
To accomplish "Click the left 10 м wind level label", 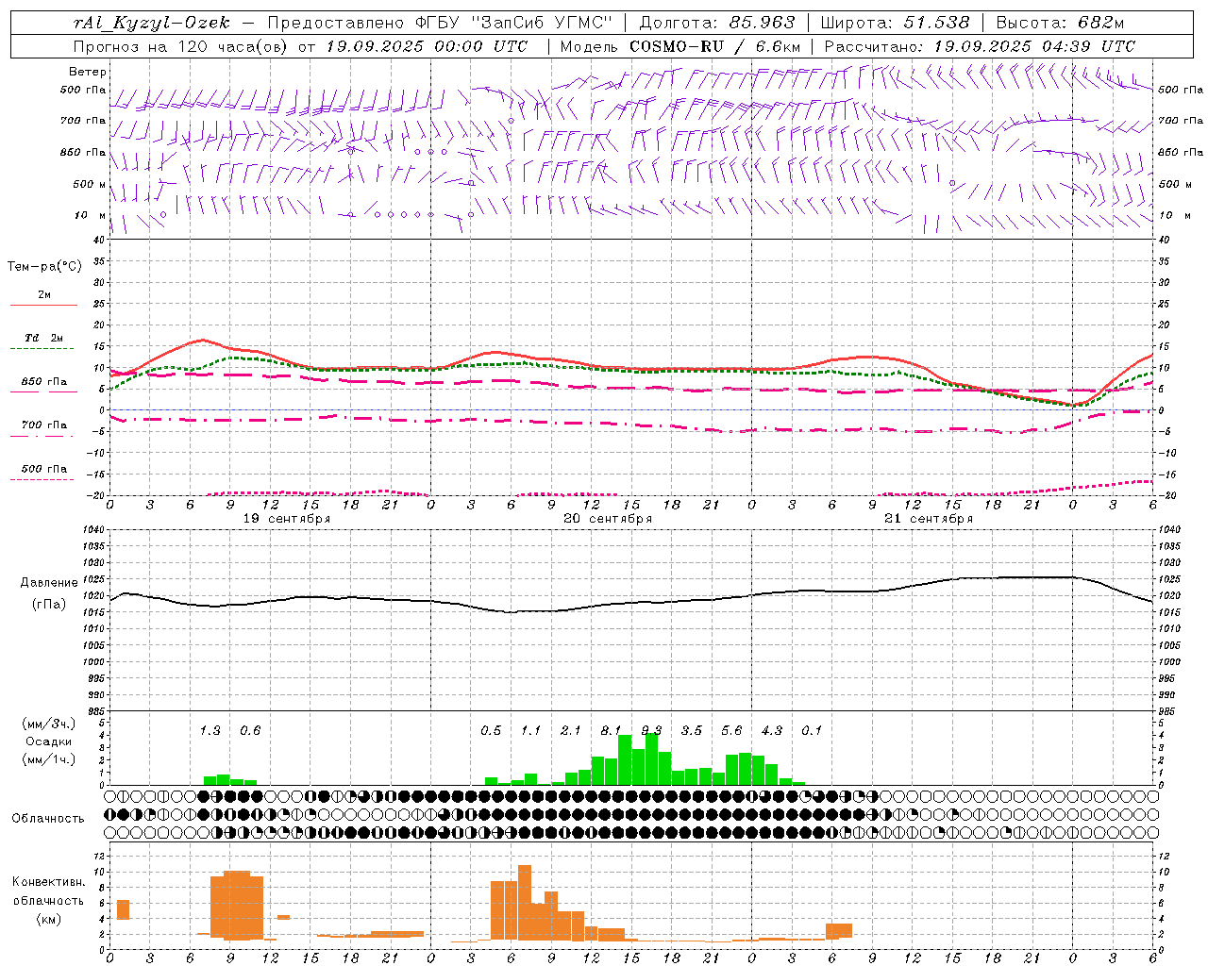I will [91, 215].
